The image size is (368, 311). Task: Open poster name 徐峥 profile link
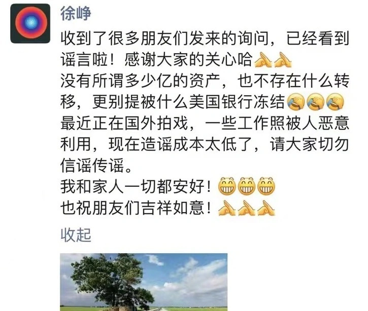(76, 13)
